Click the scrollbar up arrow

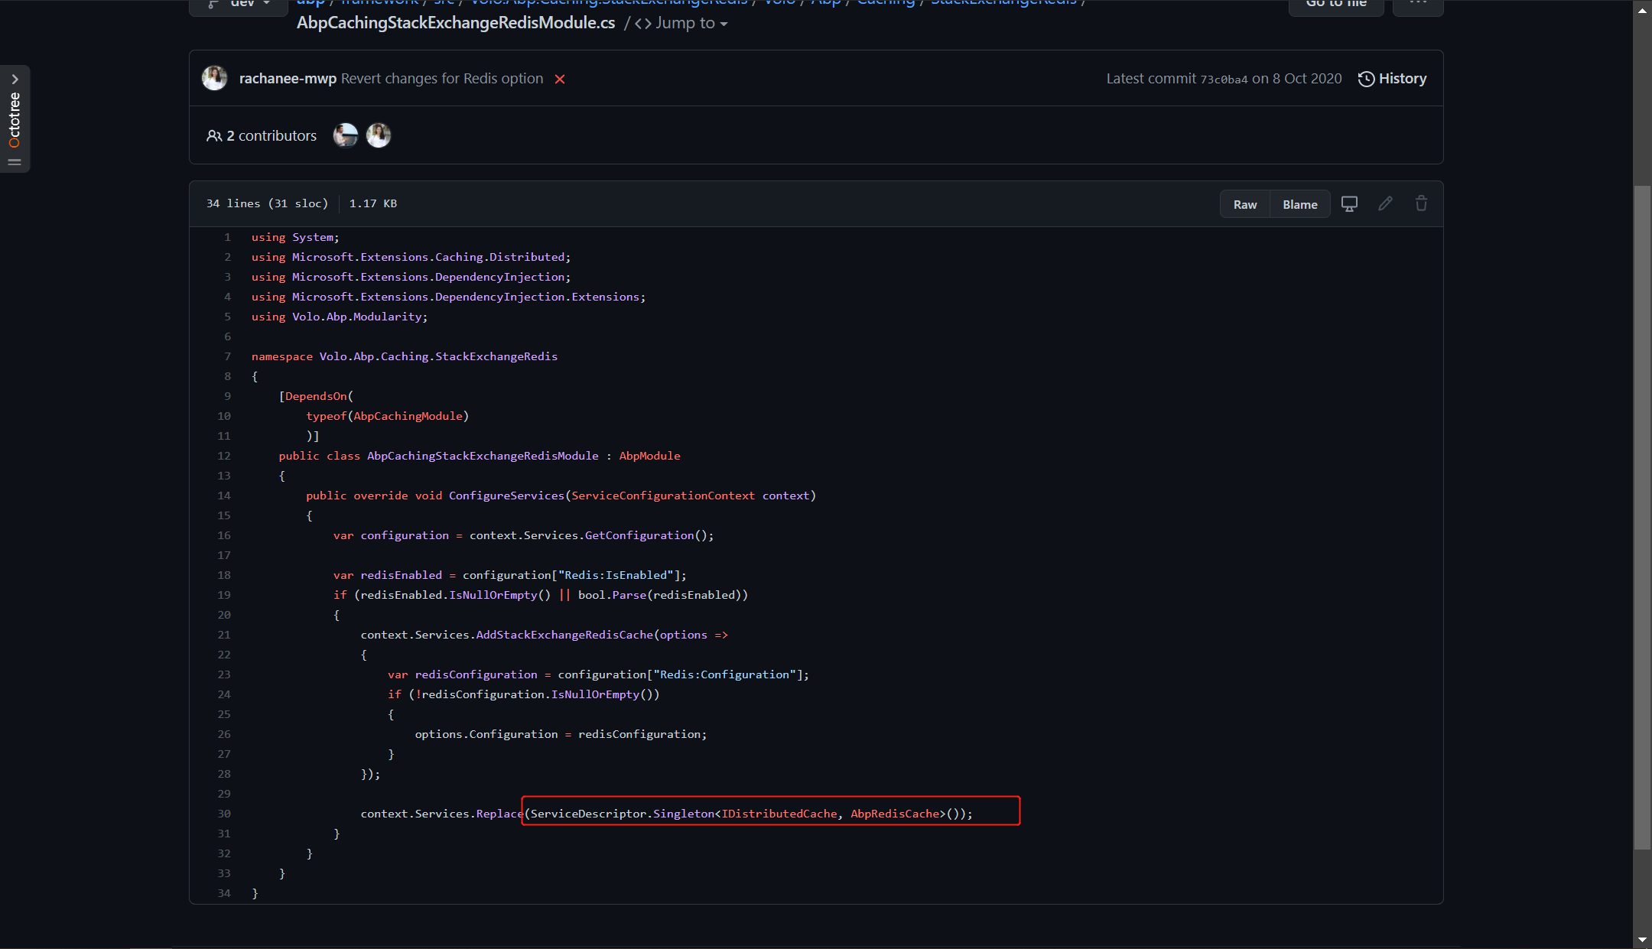pos(1642,11)
